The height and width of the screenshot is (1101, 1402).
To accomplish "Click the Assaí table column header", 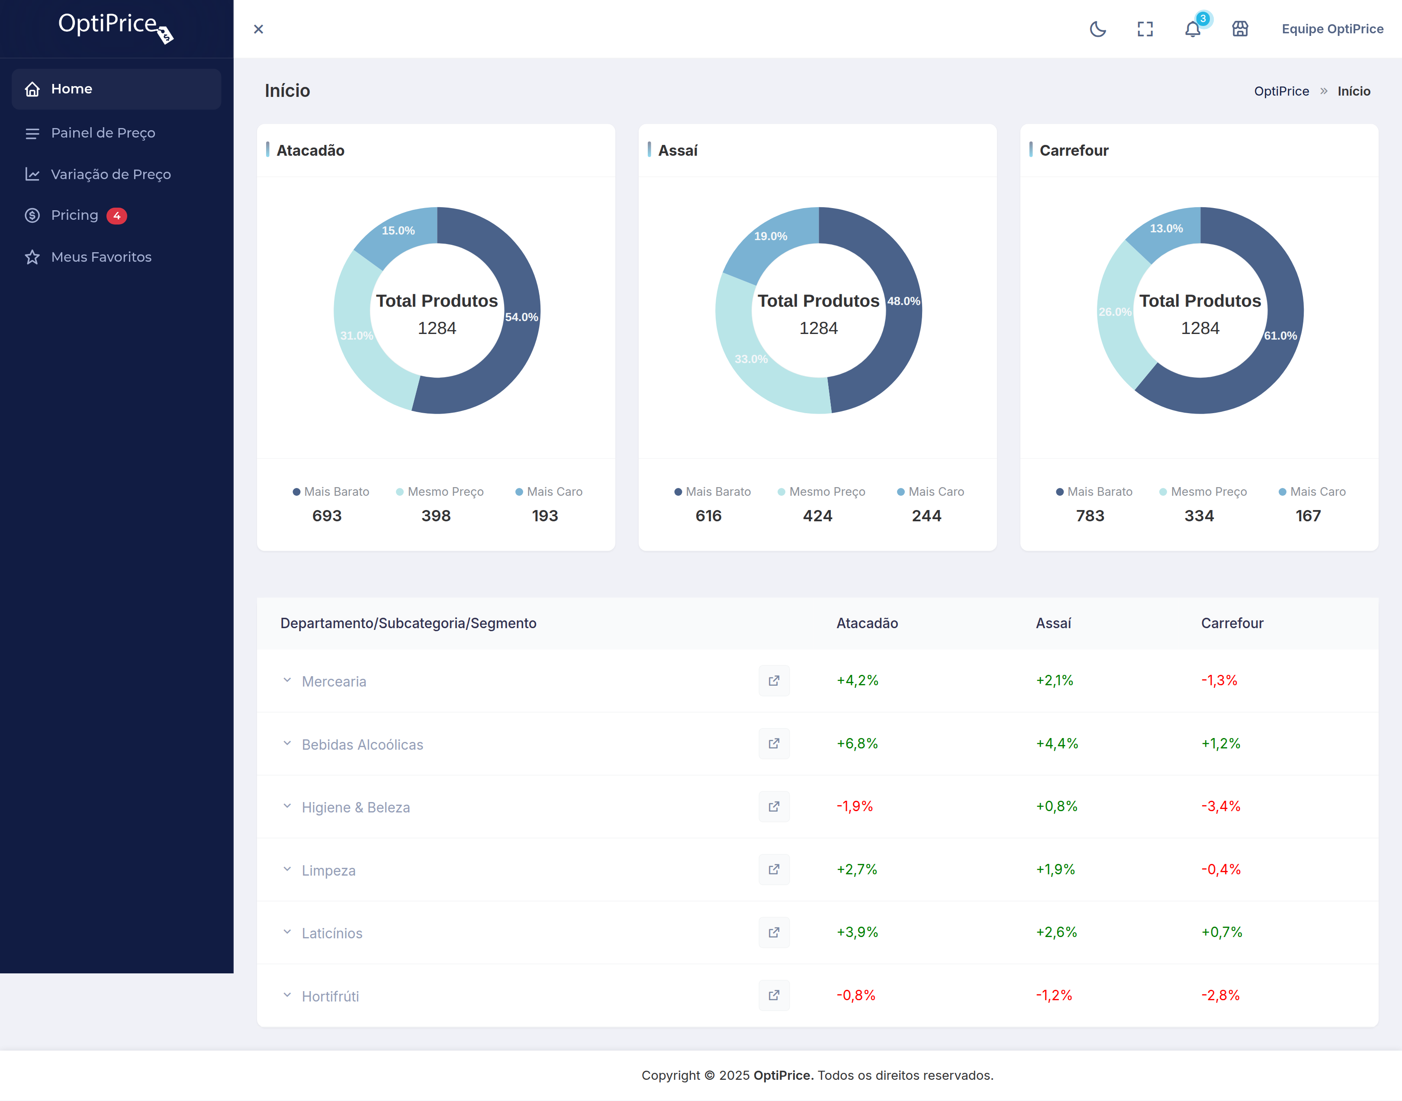I will (1053, 623).
